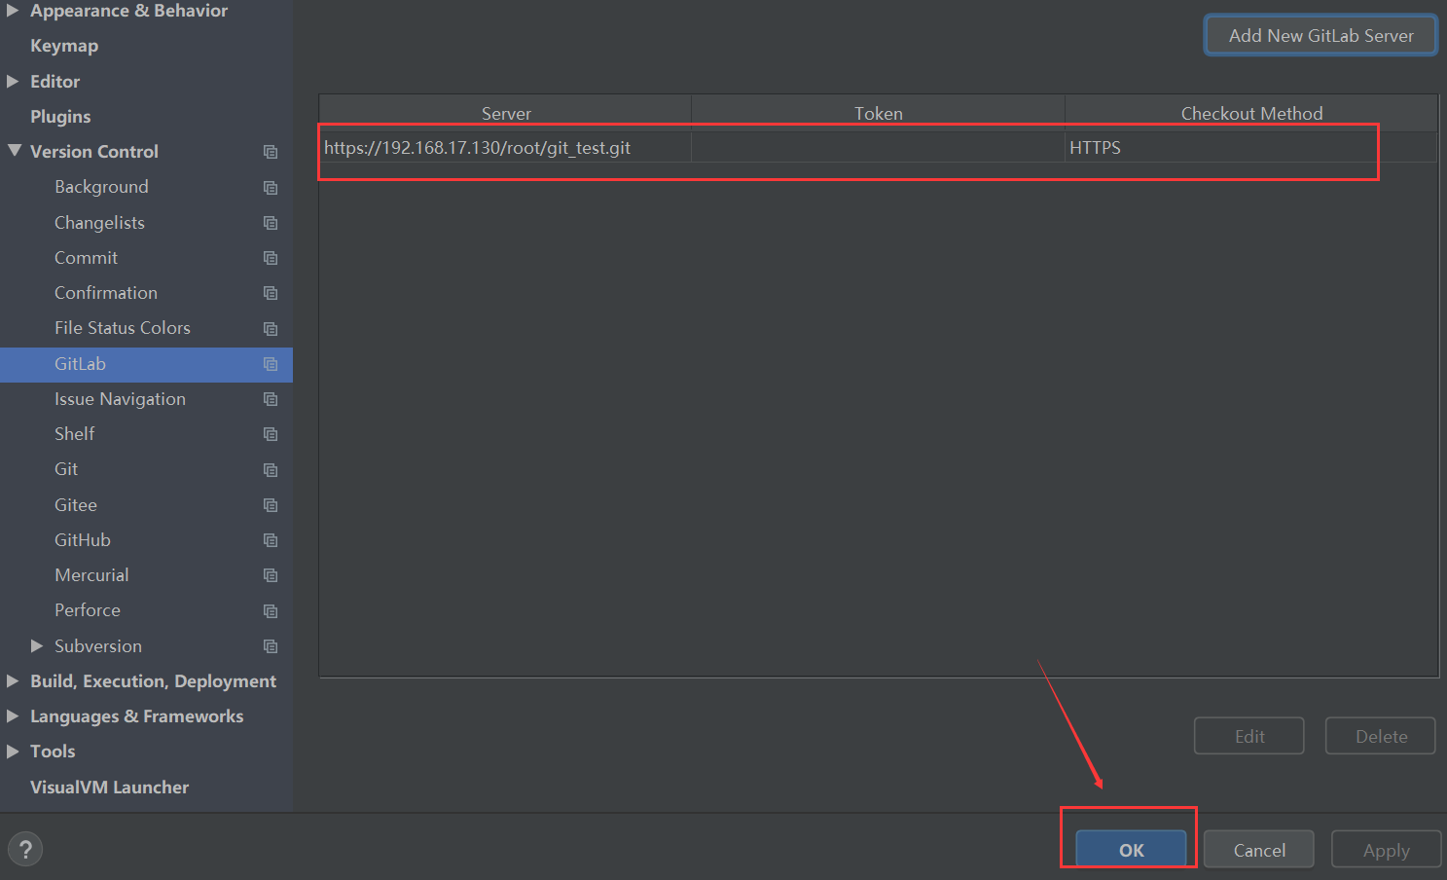Click the Token column header
The image size is (1447, 880).
pos(879,114)
